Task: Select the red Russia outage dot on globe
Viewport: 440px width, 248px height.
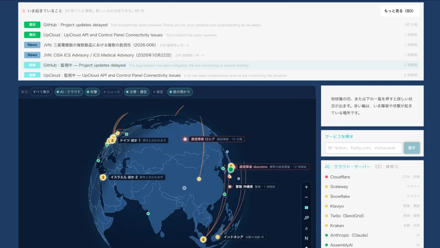Action: coord(185,139)
